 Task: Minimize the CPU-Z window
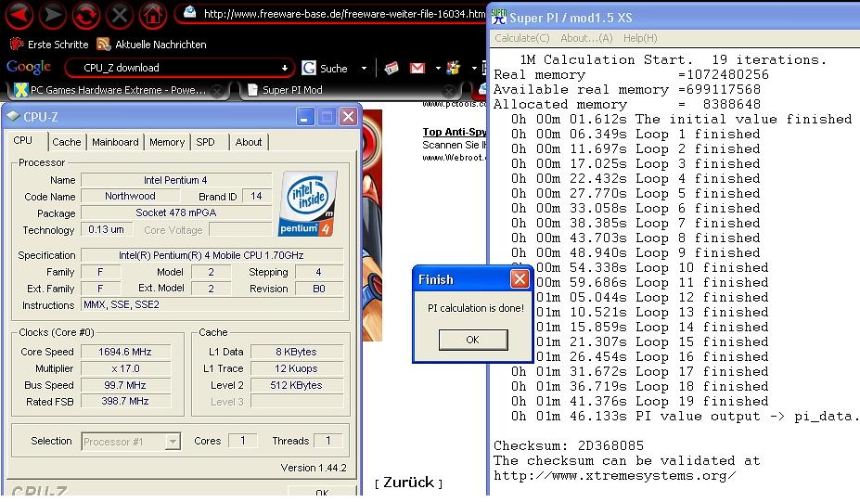coord(305,116)
